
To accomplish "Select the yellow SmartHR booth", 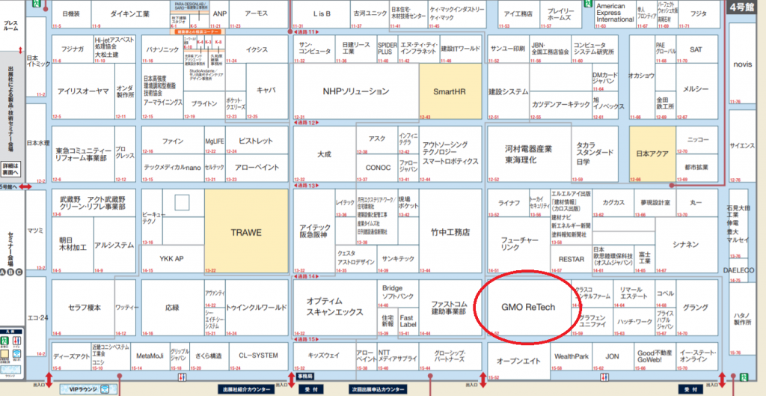I will 450,91.
